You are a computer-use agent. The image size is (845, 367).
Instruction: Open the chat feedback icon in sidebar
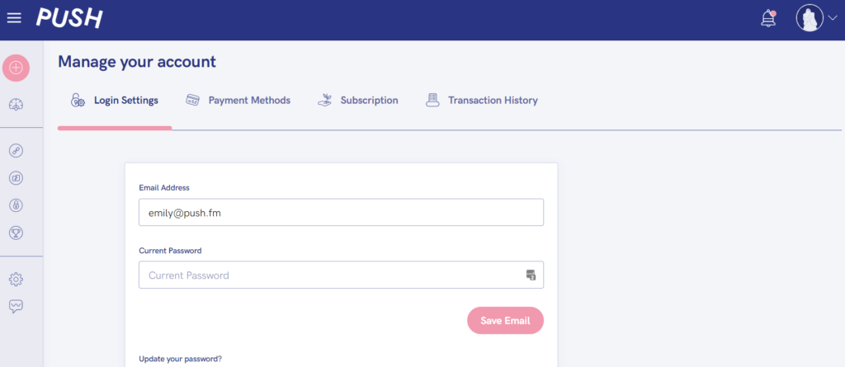(x=17, y=306)
